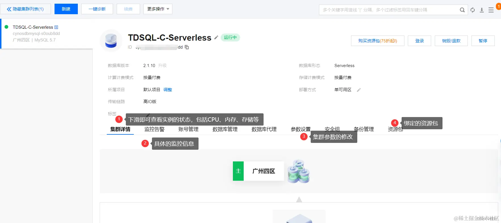Open the 安全组 tab

tap(332, 129)
